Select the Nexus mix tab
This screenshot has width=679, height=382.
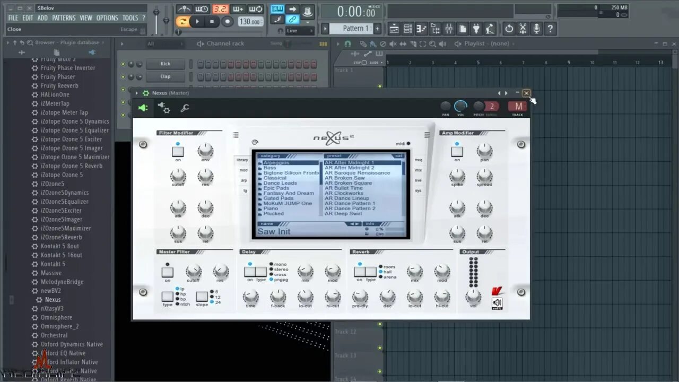[x=419, y=170]
